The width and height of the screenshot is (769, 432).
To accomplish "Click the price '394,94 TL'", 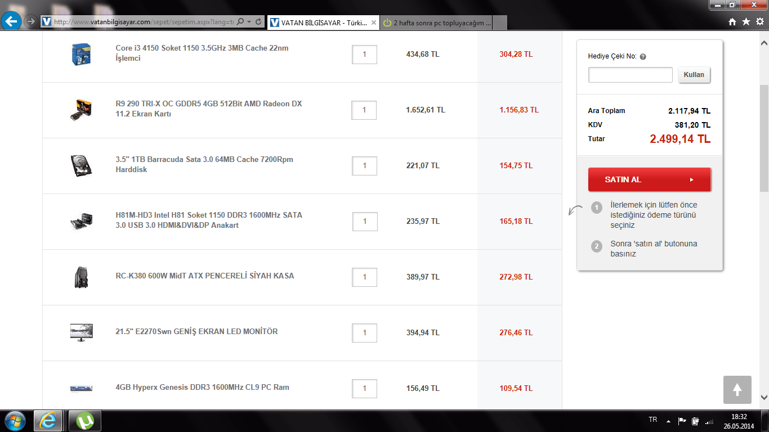I will click(423, 332).
